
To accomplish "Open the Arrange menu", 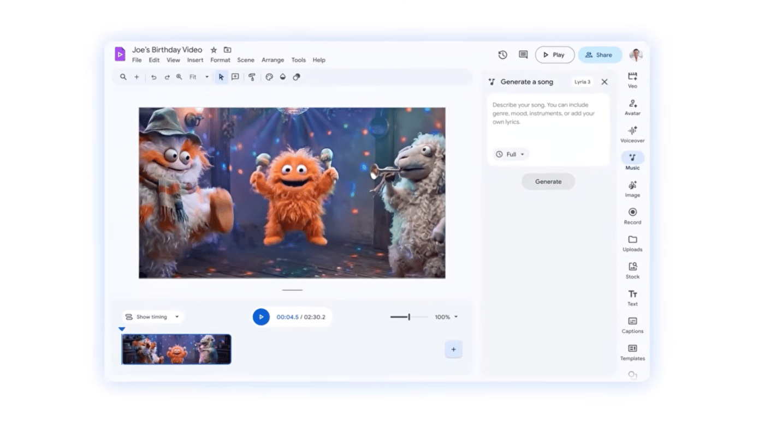I will pyautogui.click(x=272, y=60).
